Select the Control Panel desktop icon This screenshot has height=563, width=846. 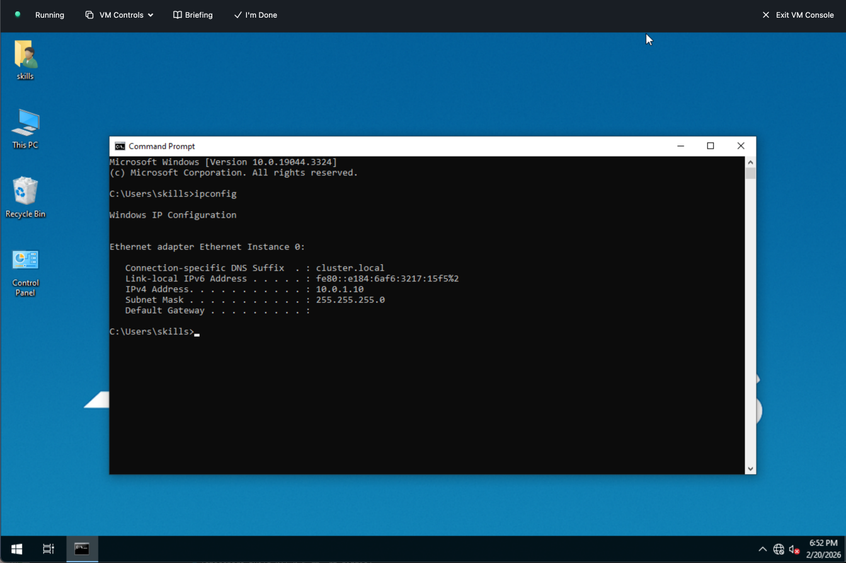pos(25,273)
